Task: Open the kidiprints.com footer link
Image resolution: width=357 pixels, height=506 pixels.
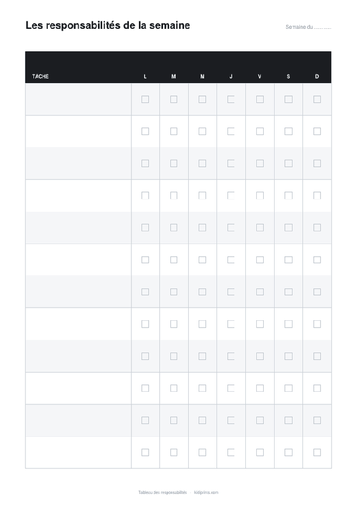Action: click(206, 493)
